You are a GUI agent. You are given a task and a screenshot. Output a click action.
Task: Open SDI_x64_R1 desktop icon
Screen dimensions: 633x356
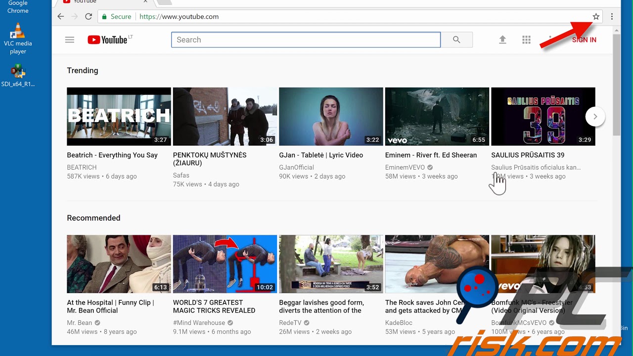18,76
